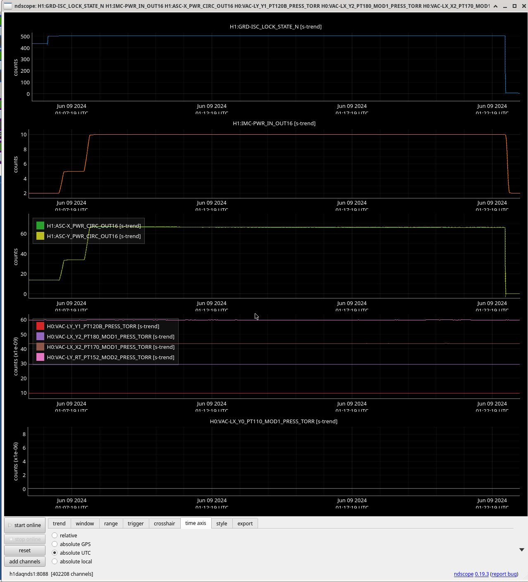Screen dimensions: 528x582
Task: Click the purple PT180_MOD1 legend swatch
Action: (40, 336)
